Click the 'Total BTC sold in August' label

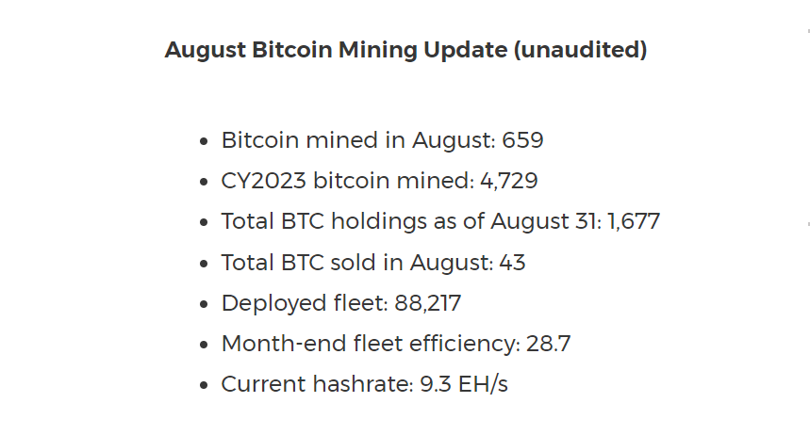tap(357, 262)
